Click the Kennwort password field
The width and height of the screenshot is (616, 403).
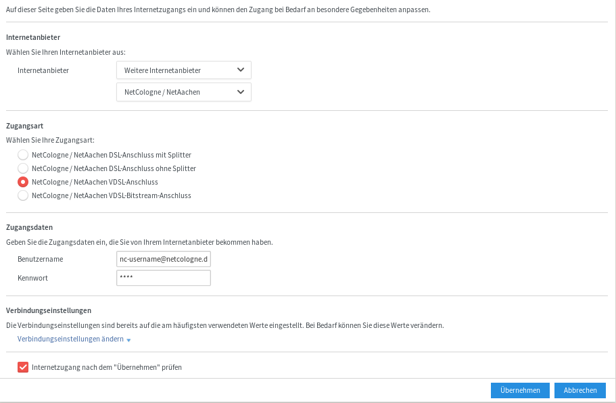click(x=164, y=278)
